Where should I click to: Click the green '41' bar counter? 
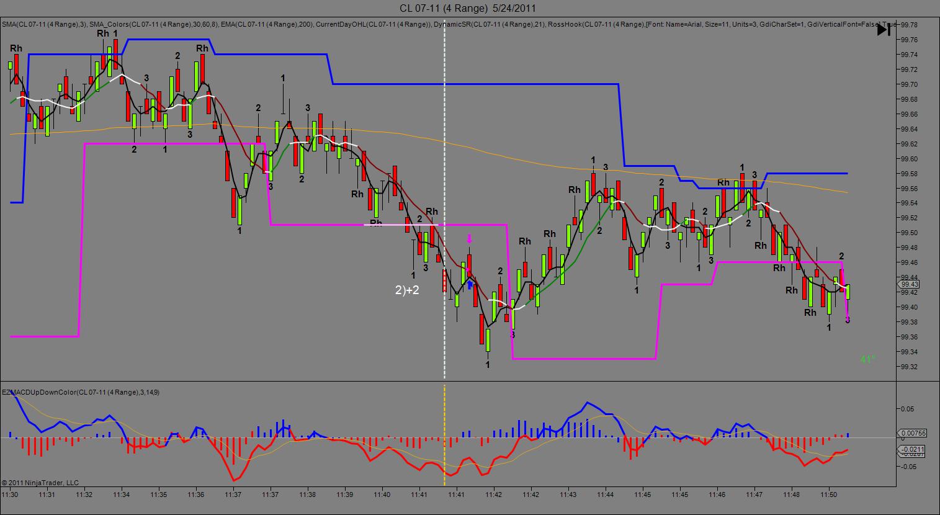pos(867,359)
